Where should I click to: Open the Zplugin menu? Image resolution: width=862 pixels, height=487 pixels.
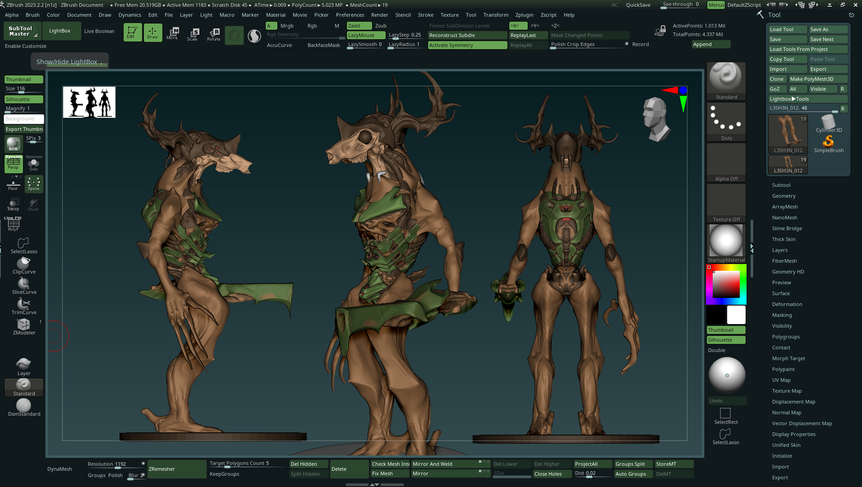[x=524, y=15]
